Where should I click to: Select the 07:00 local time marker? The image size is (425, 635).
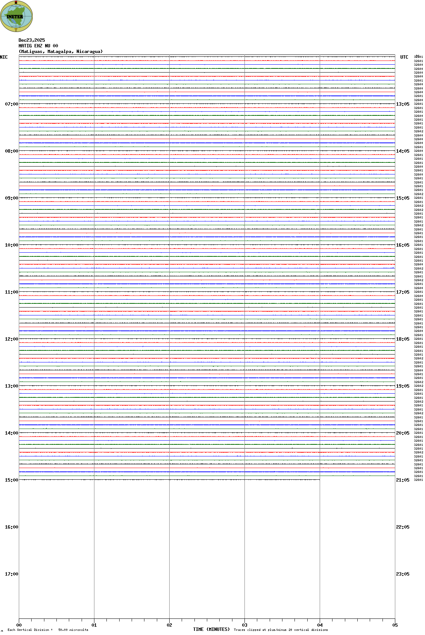11,104
